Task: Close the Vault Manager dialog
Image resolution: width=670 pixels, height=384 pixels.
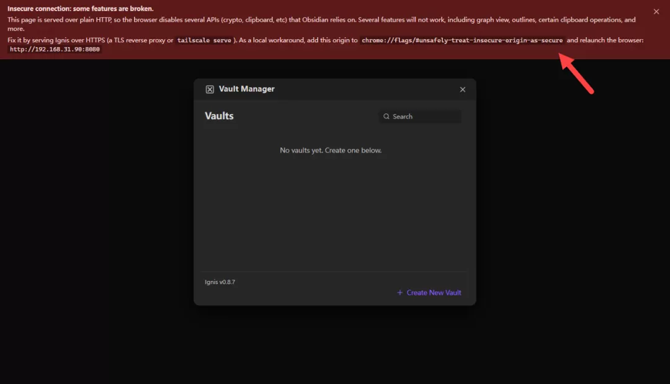Action: tap(462, 89)
